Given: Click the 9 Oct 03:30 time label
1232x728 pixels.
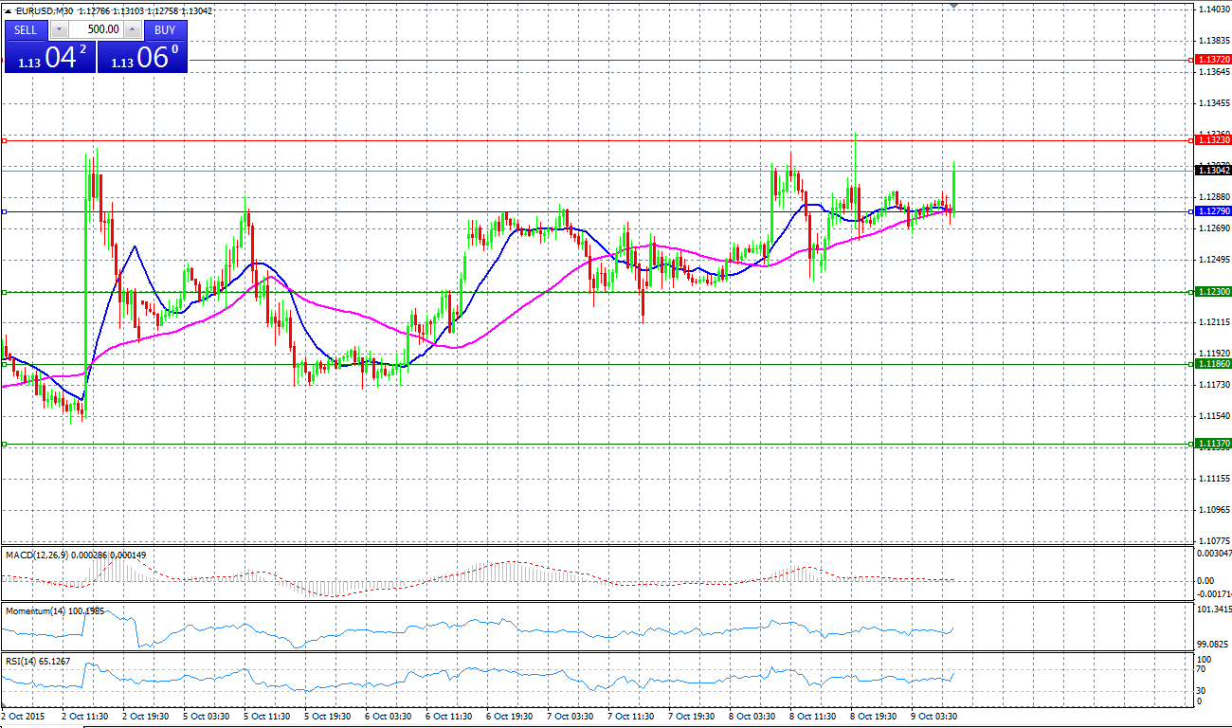Looking at the screenshot, I should 936,717.
